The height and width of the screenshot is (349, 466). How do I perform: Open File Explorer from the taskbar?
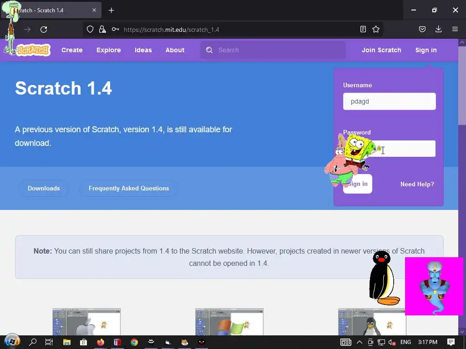click(x=67, y=342)
